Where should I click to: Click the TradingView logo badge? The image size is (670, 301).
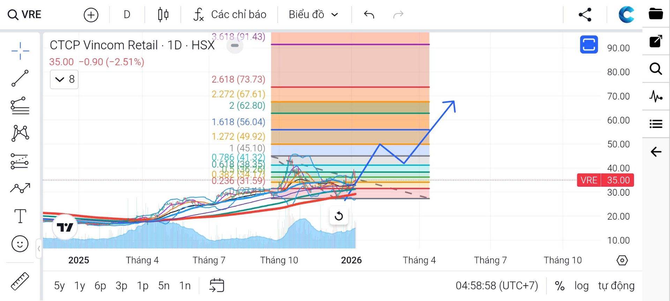(65, 227)
